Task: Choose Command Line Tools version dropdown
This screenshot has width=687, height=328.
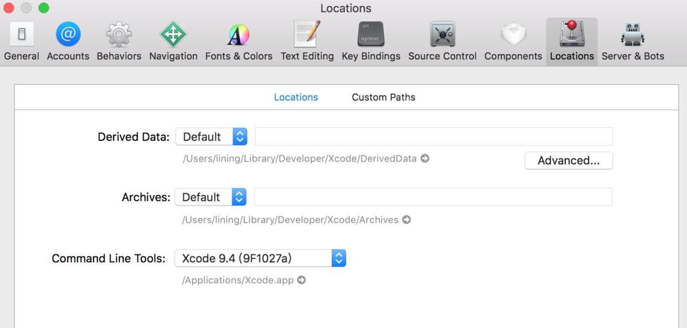Action: (260, 258)
